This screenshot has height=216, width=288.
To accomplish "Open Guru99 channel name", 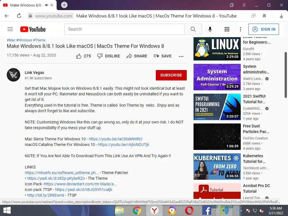I will [x=248, y=49].
